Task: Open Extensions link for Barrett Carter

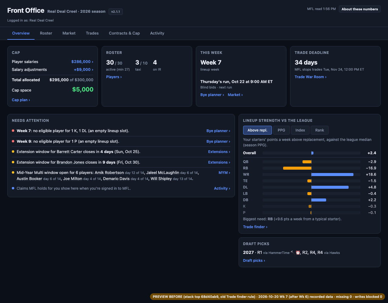Action: click(x=219, y=151)
